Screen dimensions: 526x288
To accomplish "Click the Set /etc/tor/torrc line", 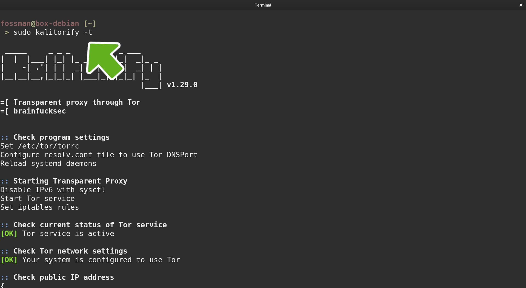I will point(40,146).
